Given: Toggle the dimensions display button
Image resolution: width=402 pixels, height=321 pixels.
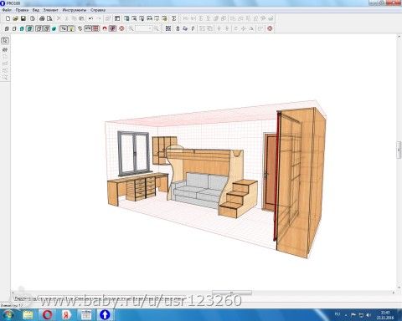Looking at the screenshot, I should tap(88, 28).
